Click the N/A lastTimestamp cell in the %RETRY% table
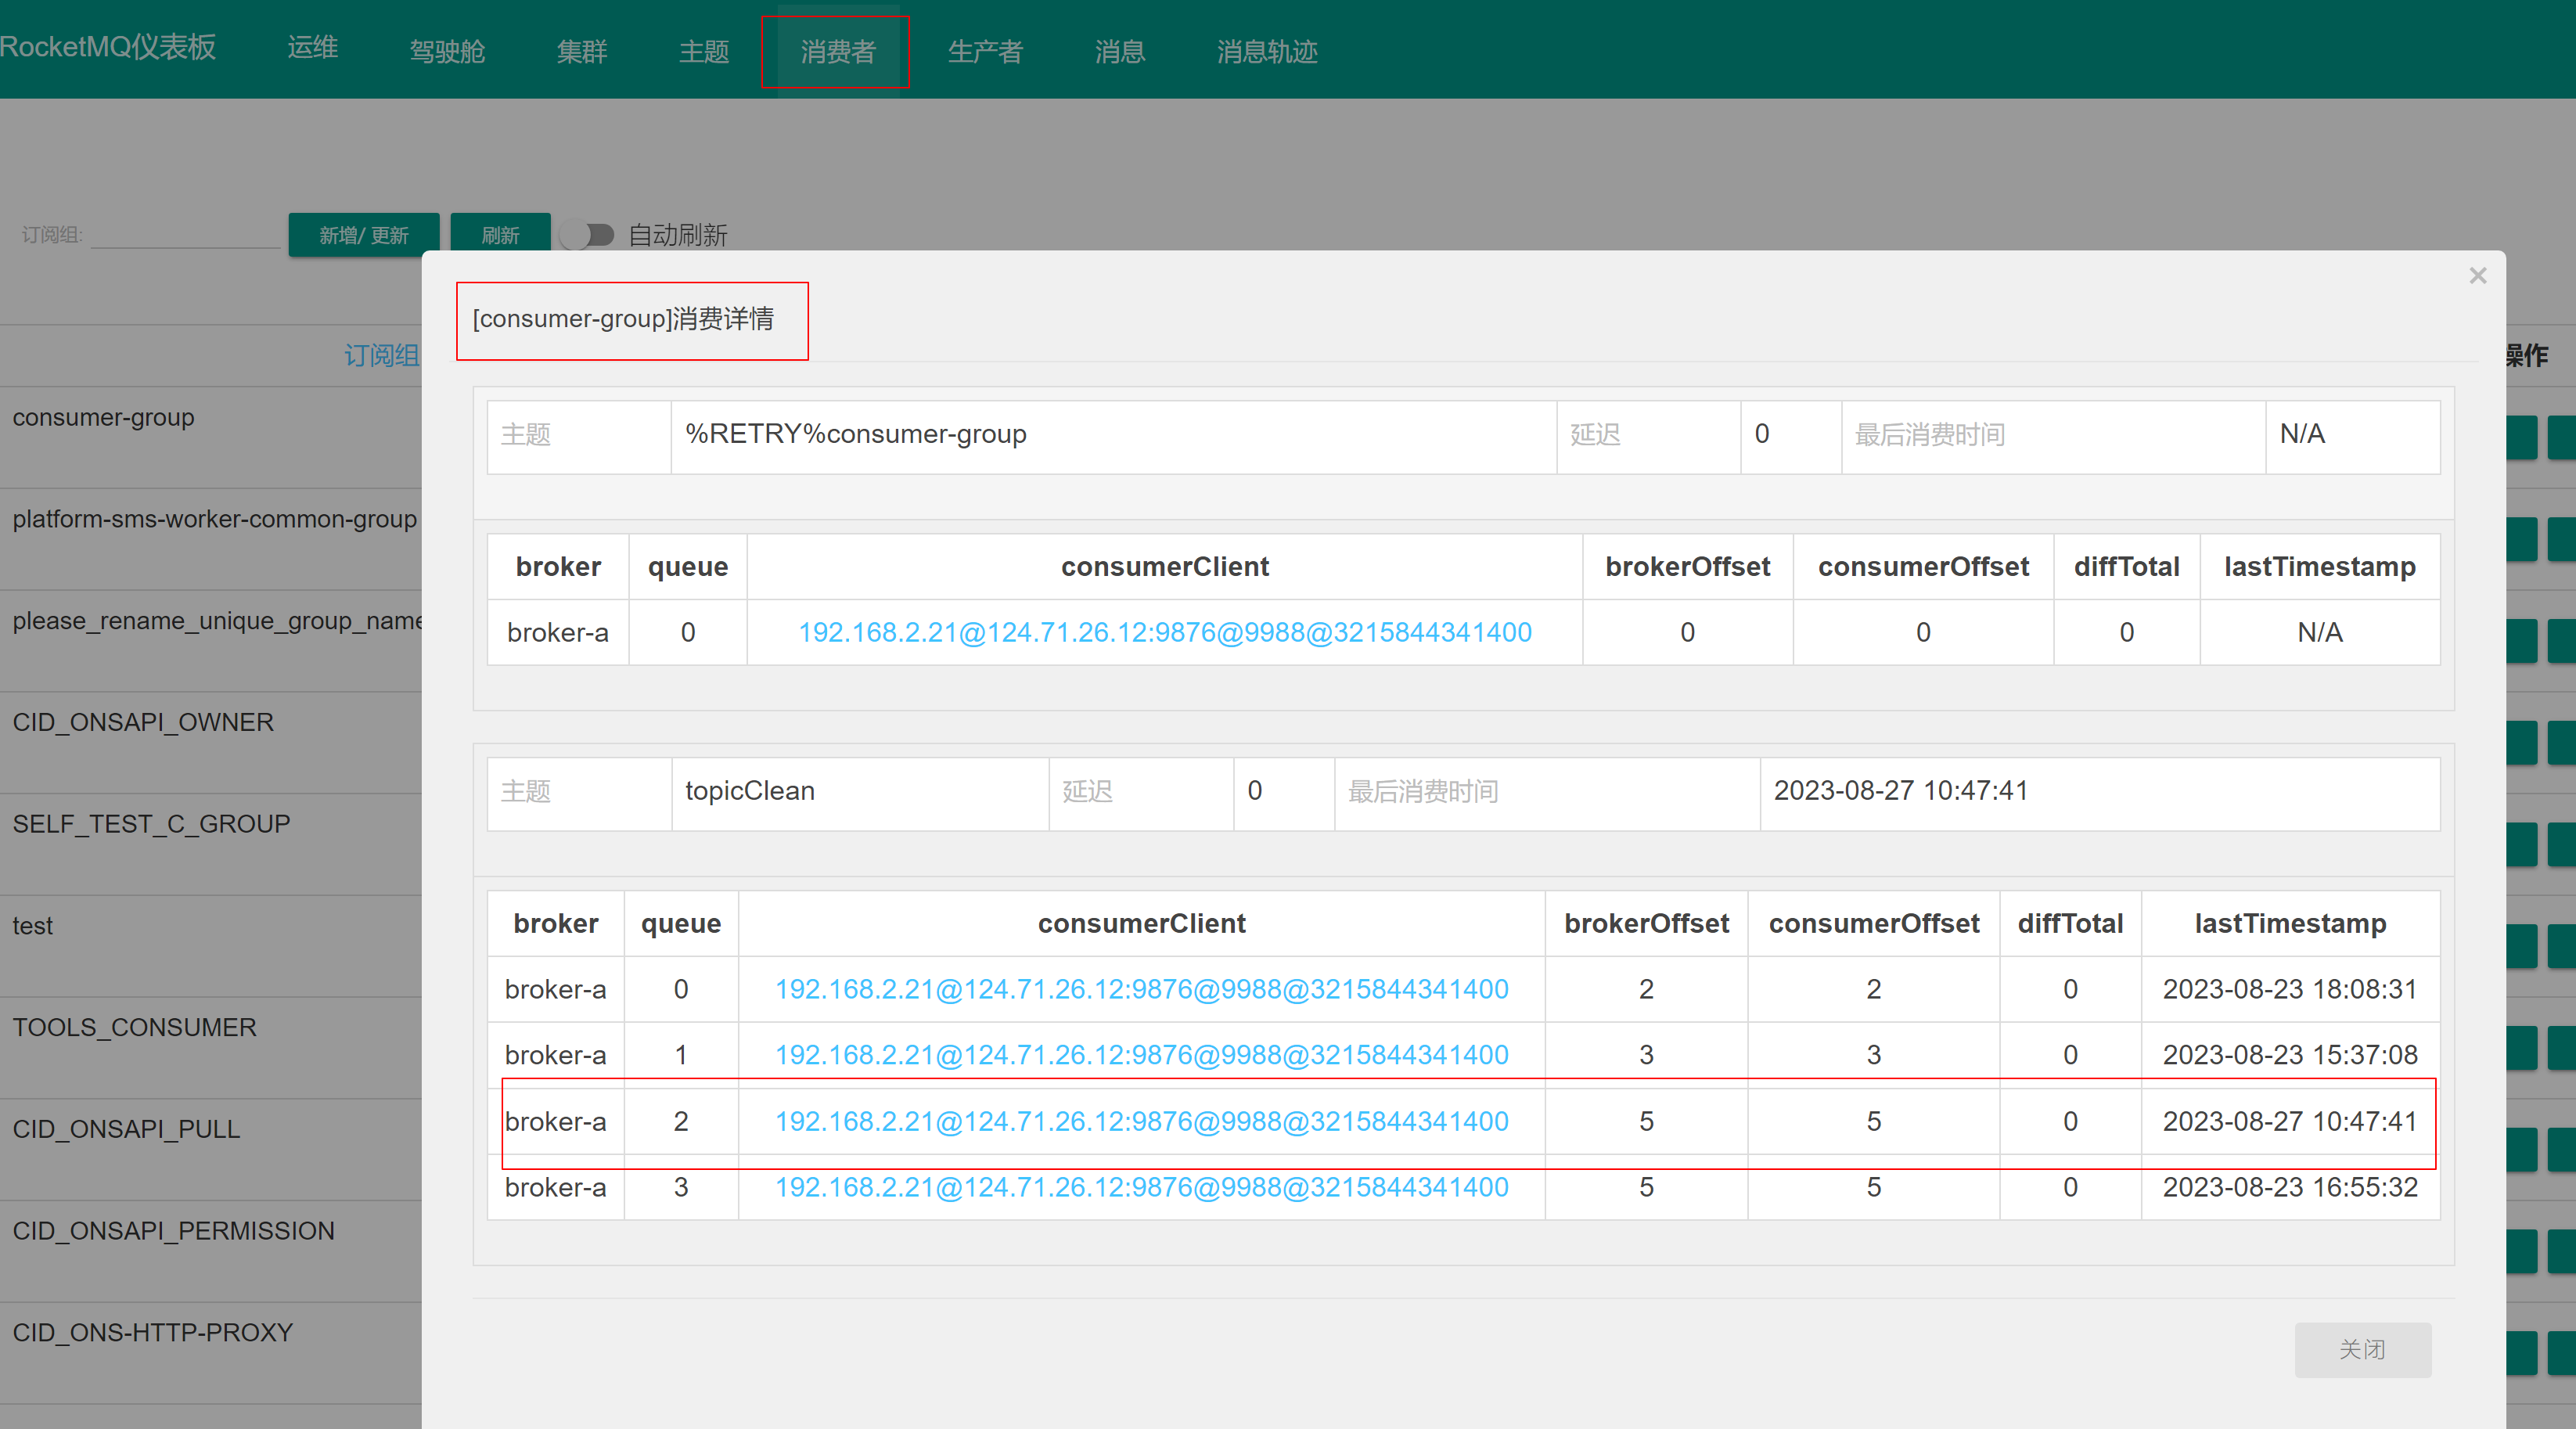The image size is (2576, 1429). [2320, 632]
